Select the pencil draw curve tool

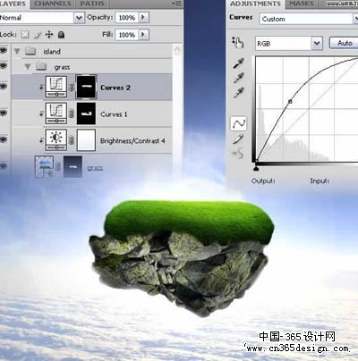tap(238, 139)
